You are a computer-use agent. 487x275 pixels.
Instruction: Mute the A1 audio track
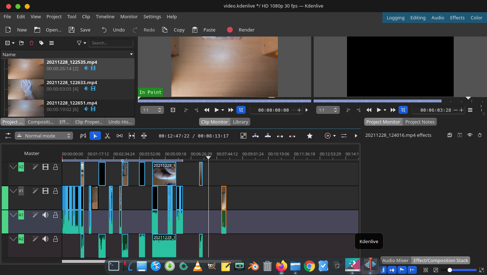pos(45,215)
